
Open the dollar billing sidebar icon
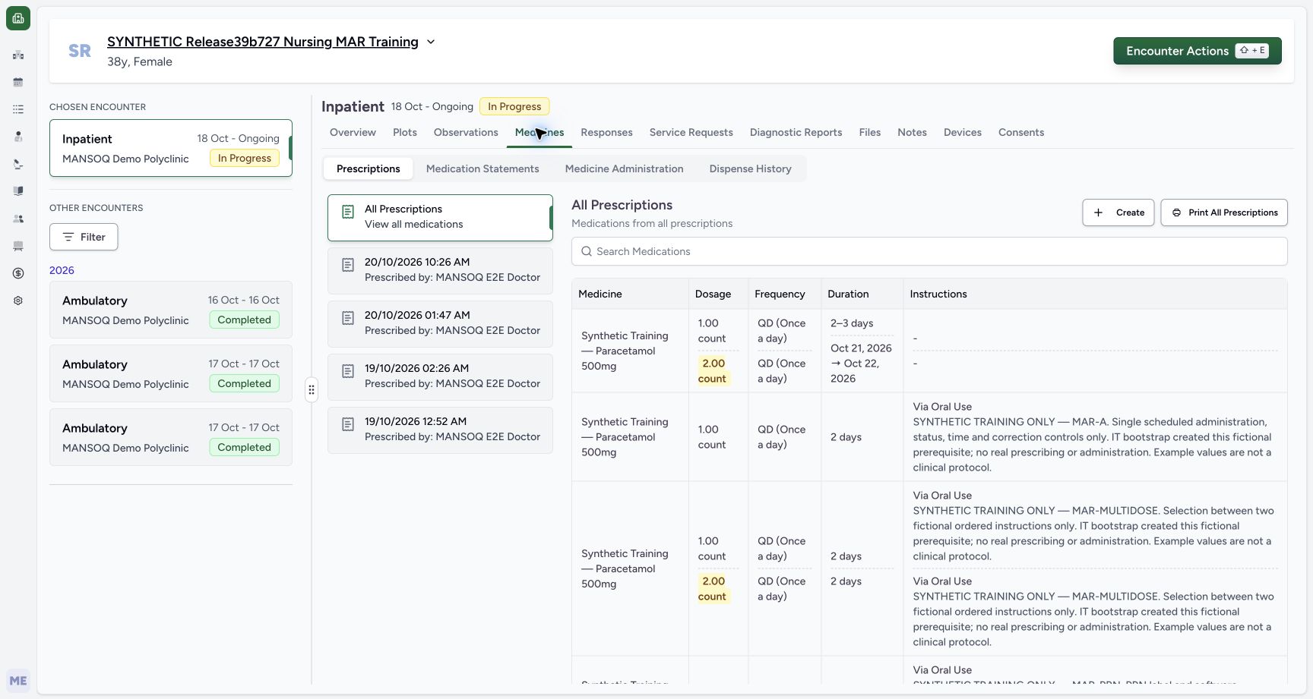coord(18,273)
